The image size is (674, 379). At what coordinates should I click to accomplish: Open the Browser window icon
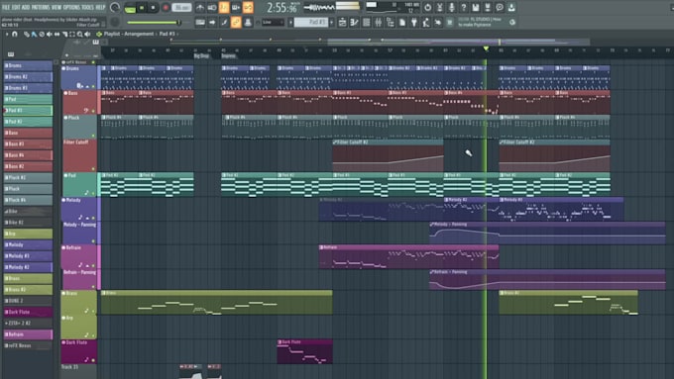[x=391, y=23]
